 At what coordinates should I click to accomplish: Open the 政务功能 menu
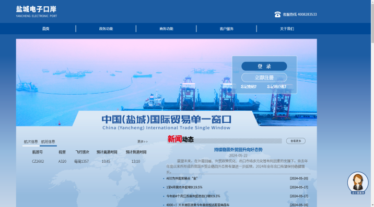click(x=106, y=29)
